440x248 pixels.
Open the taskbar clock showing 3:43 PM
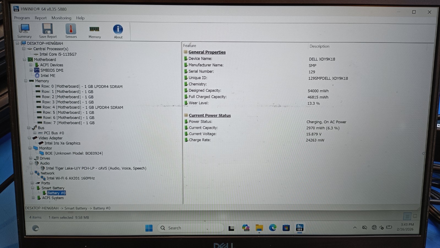pos(406,227)
